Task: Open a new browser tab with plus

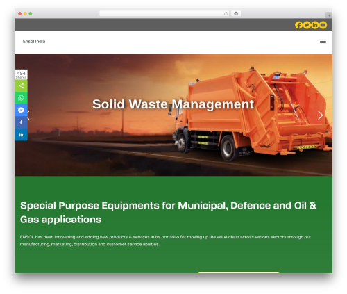Action: (x=329, y=15)
